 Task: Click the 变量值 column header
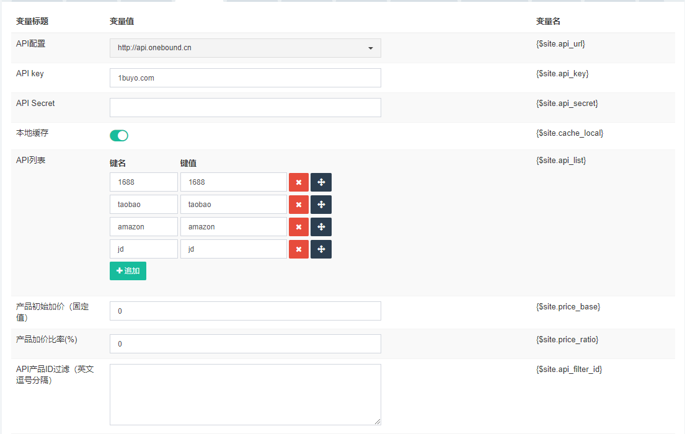pyautogui.click(x=122, y=22)
